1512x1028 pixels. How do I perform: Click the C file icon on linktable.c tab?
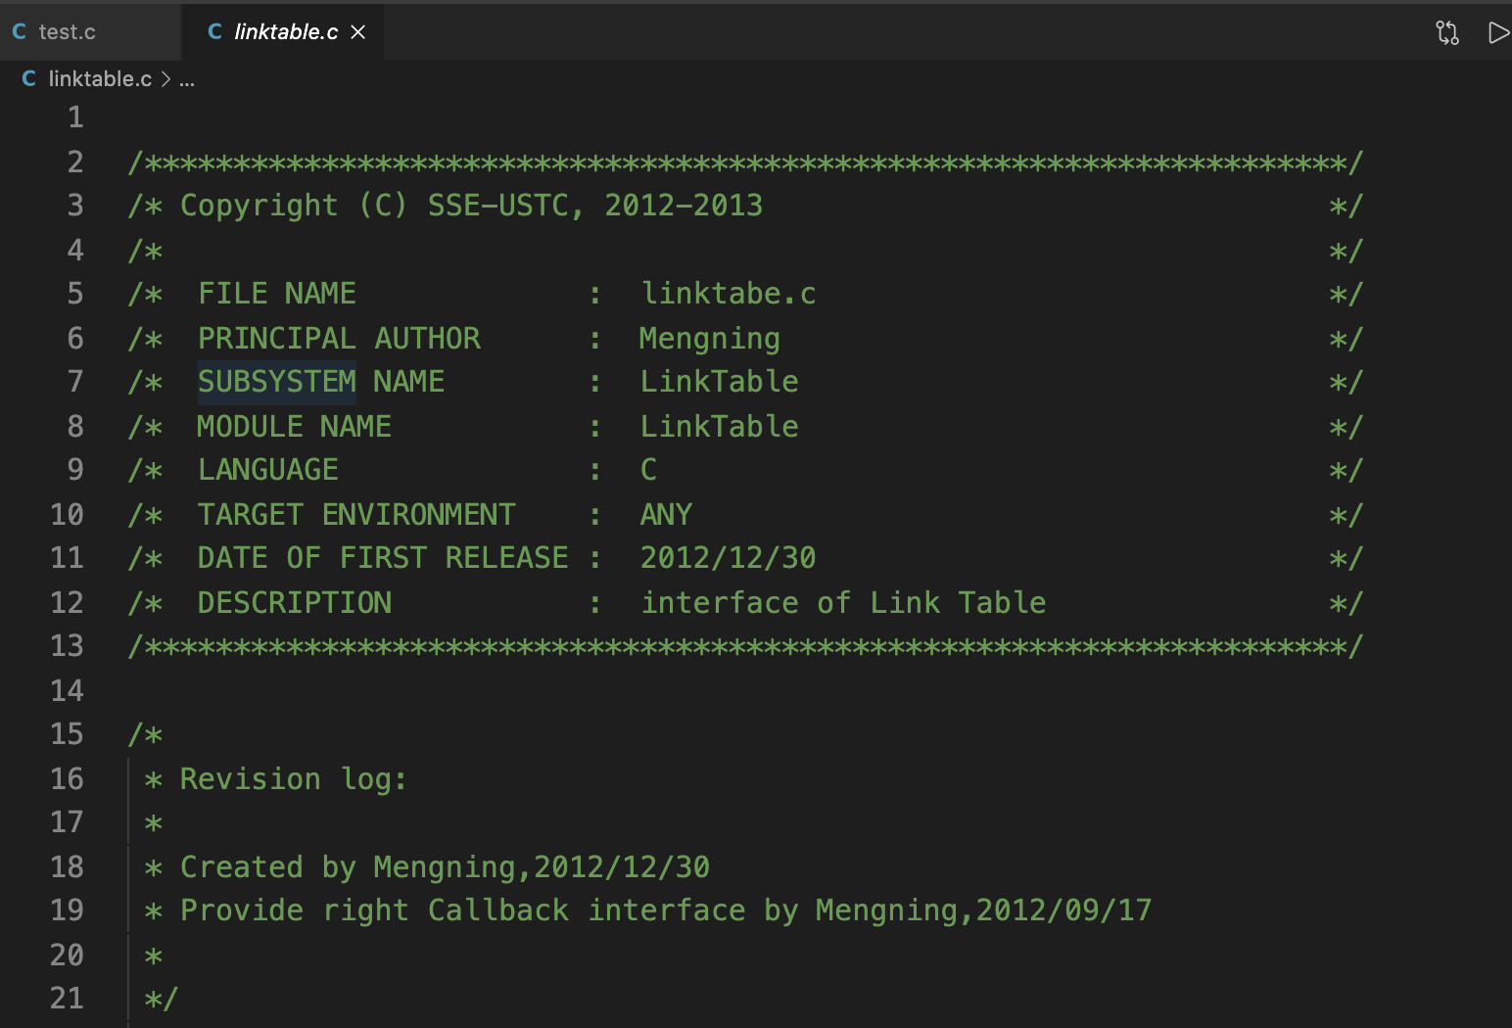(215, 32)
